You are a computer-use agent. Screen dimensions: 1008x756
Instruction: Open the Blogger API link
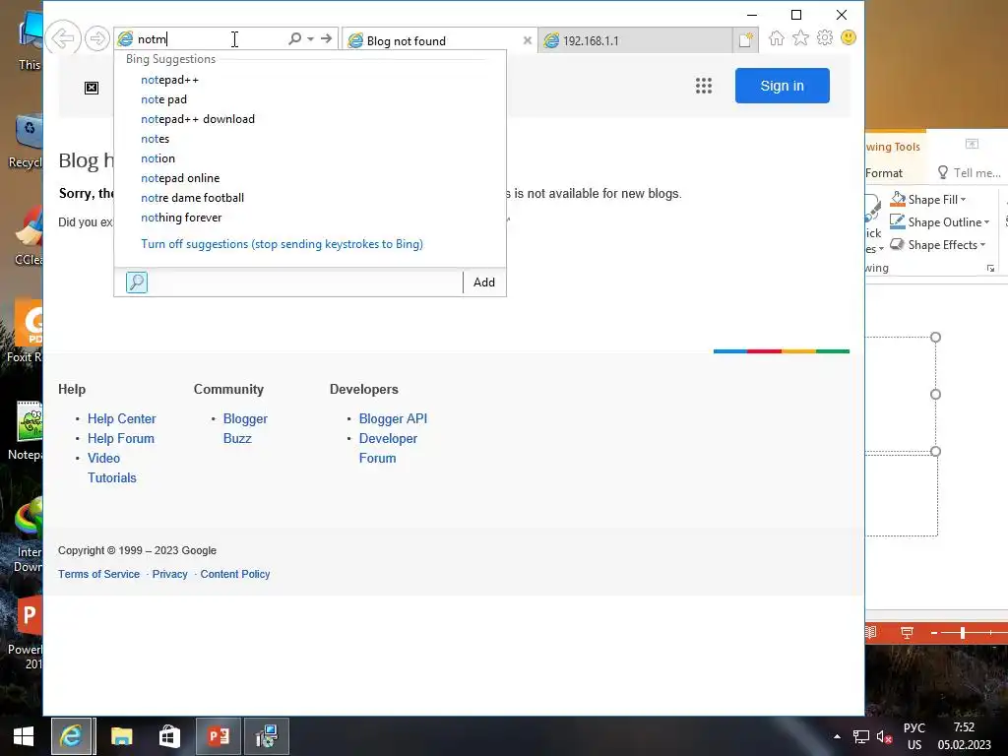(393, 418)
